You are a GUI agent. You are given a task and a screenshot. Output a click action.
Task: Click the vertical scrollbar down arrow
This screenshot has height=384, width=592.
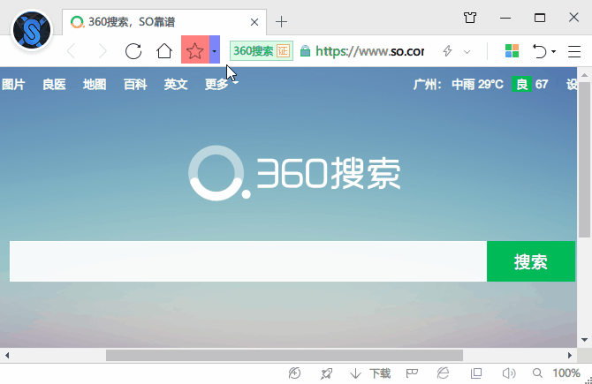[x=584, y=340]
